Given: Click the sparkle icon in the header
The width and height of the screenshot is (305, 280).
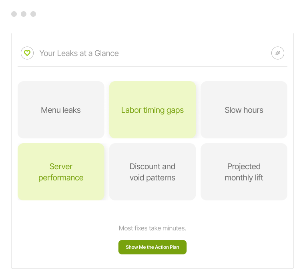Looking at the screenshot, I should coord(278,53).
